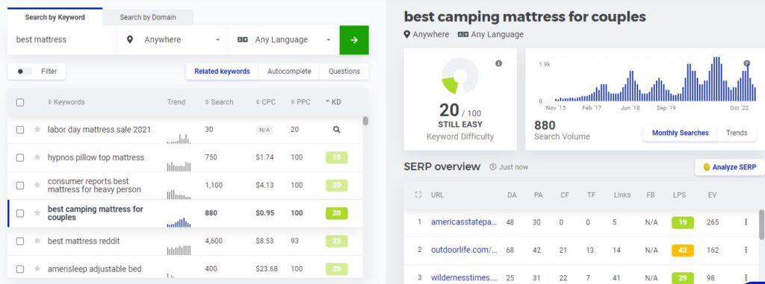
Task: Click the green arrow search button
Action: [x=353, y=40]
